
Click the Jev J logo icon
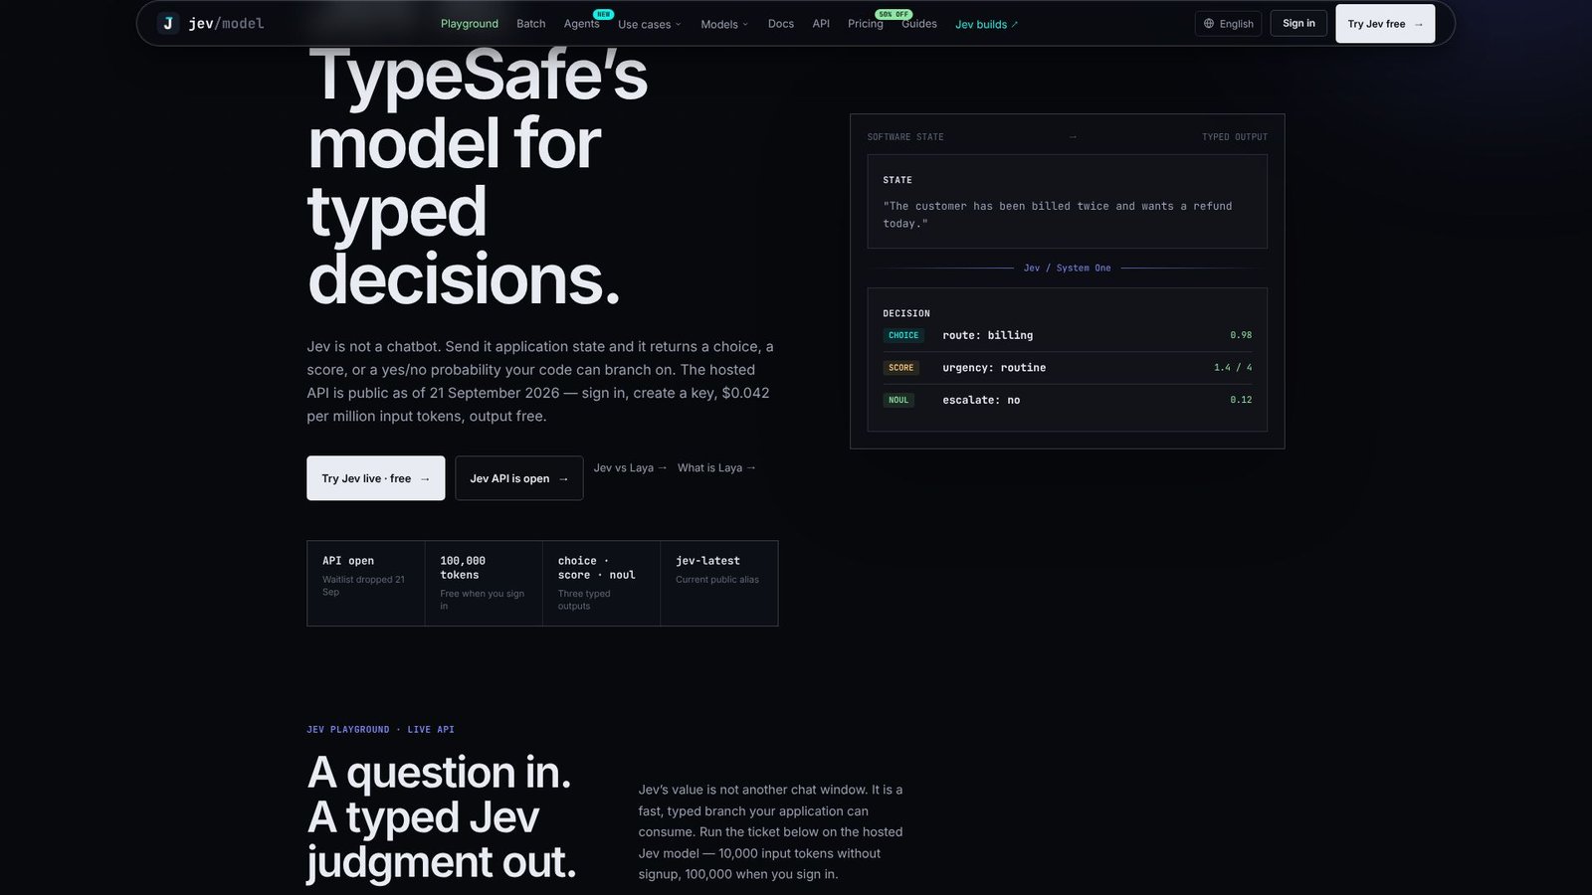click(x=168, y=23)
